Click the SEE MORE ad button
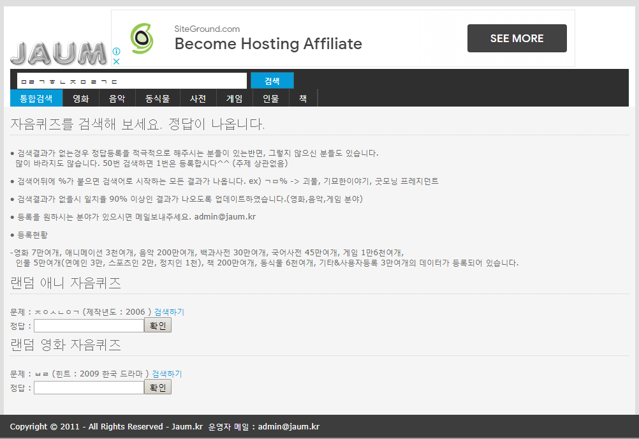The height and width of the screenshot is (439, 639). [517, 38]
